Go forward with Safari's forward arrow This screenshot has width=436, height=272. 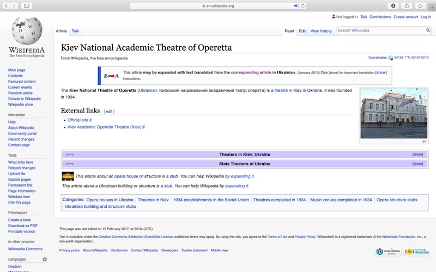click(14, 5)
